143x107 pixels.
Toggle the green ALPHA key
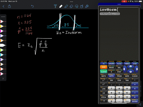click(104, 72)
